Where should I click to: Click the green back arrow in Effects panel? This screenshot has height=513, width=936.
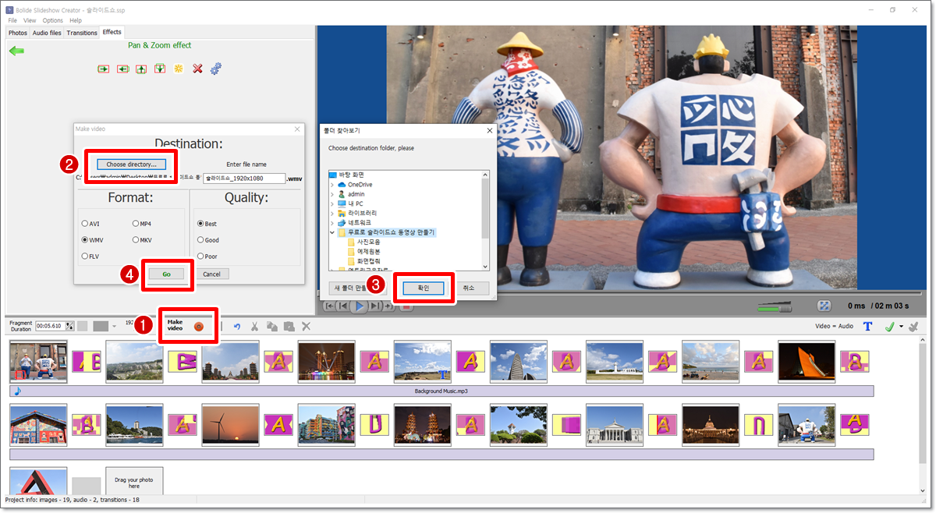coord(16,51)
